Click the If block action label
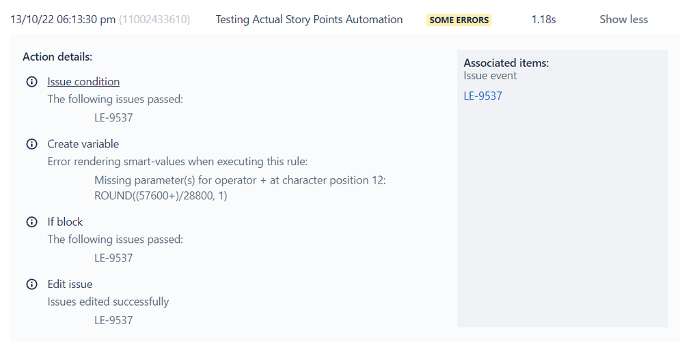Viewport: 682px width, 346px height. 65,222
